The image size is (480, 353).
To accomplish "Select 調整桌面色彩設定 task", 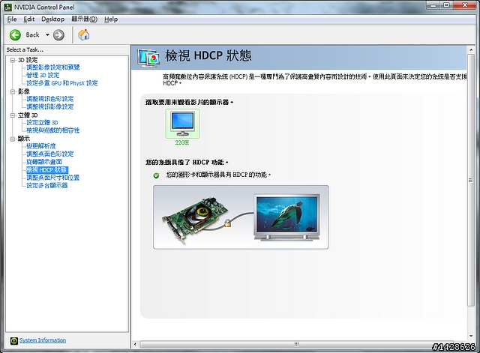I will coord(50,154).
